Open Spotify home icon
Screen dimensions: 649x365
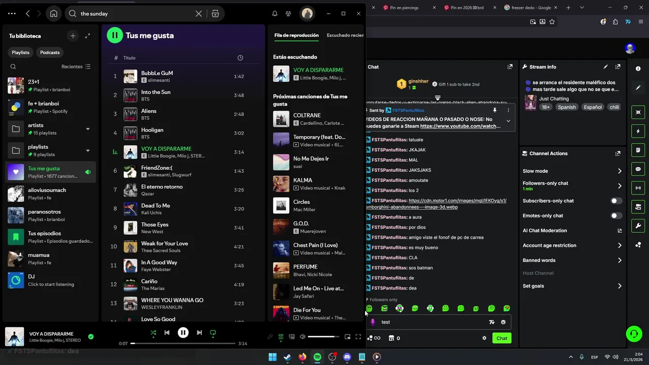click(x=54, y=14)
